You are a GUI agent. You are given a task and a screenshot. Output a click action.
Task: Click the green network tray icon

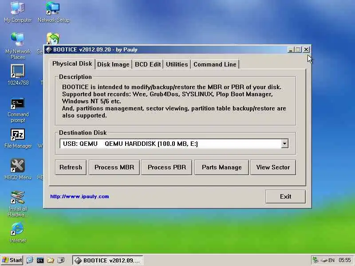[315, 260]
